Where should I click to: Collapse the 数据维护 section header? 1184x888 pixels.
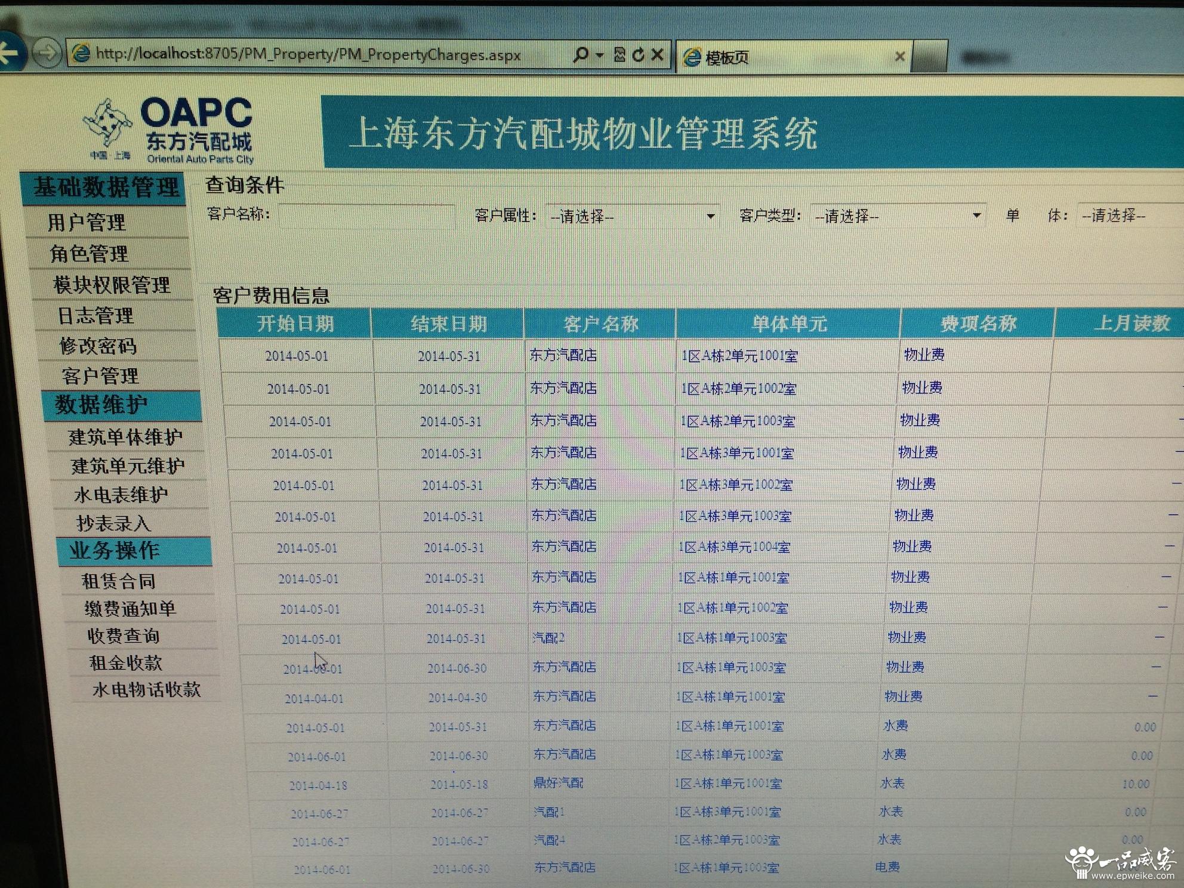pos(122,406)
